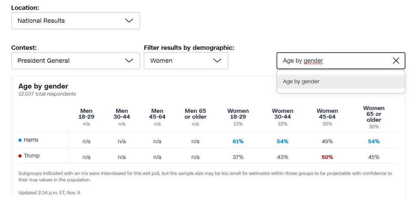The height and width of the screenshot is (198, 413).
Task: Click the Men 18-29 column header
Action: [x=86, y=114]
